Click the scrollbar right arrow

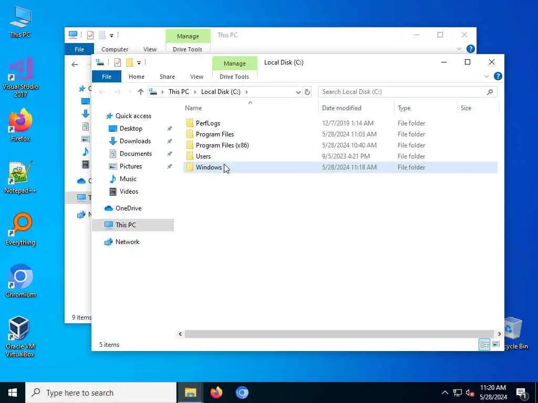pyautogui.click(x=499, y=334)
